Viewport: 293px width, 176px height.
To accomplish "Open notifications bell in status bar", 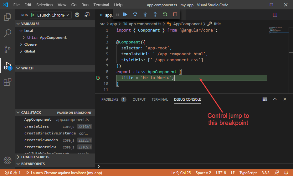I will point(286,173).
